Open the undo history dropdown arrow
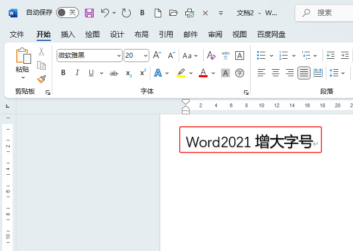This screenshot has height=251, width=353. pos(114,13)
